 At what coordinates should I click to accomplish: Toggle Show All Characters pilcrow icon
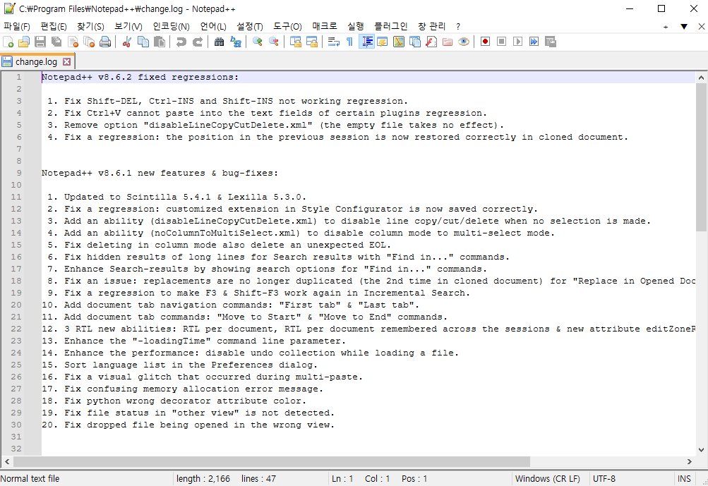[350, 42]
